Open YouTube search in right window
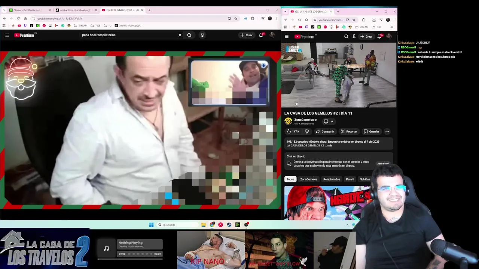The image size is (479, 269). point(346,37)
